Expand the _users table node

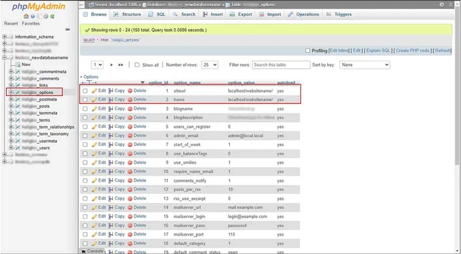tap(11, 148)
